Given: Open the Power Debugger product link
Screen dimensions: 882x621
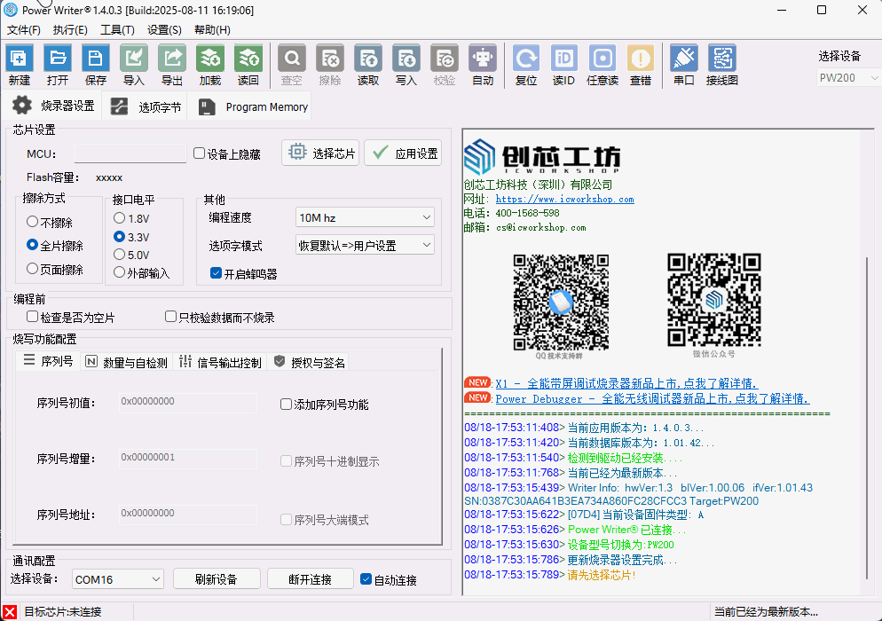Looking at the screenshot, I should tap(652, 399).
